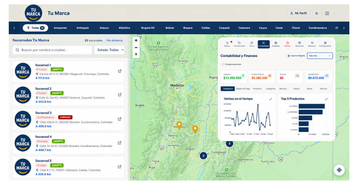Center map on my location
Image resolution: width=358 pixels, height=185 pixels.
339,170
